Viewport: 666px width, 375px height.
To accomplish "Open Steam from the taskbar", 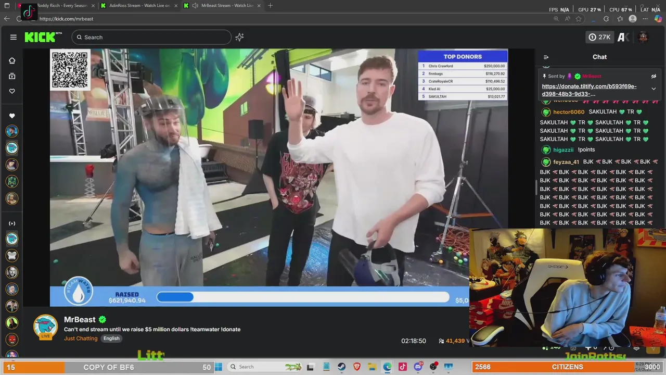I will (341, 367).
